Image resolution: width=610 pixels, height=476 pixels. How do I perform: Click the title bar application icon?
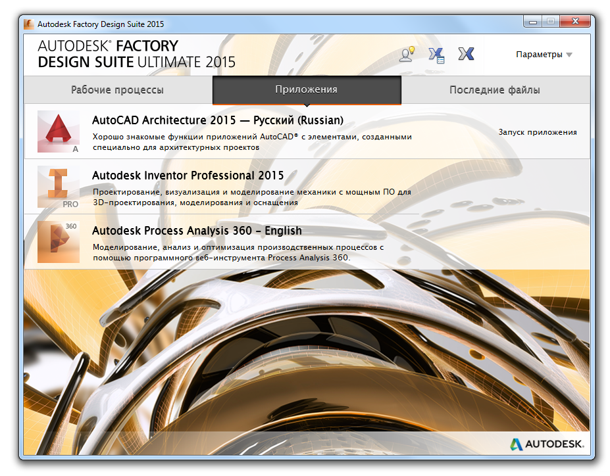(29, 24)
